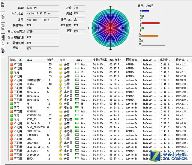The height and width of the screenshot is (165, 192).
Task: Select the 360 SSID on channel 11
Action: pyautogui.click(x=35, y=80)
